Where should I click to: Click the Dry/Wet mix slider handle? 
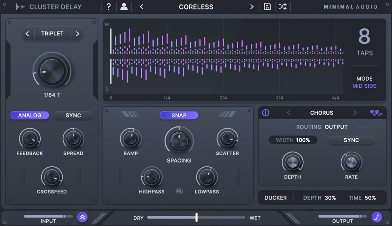tap(196, 218)
